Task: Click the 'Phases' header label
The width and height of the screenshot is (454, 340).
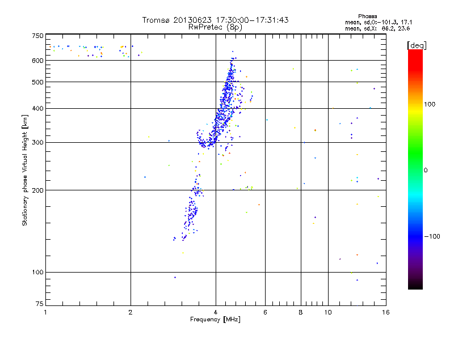Action: [x=367, y=16]
